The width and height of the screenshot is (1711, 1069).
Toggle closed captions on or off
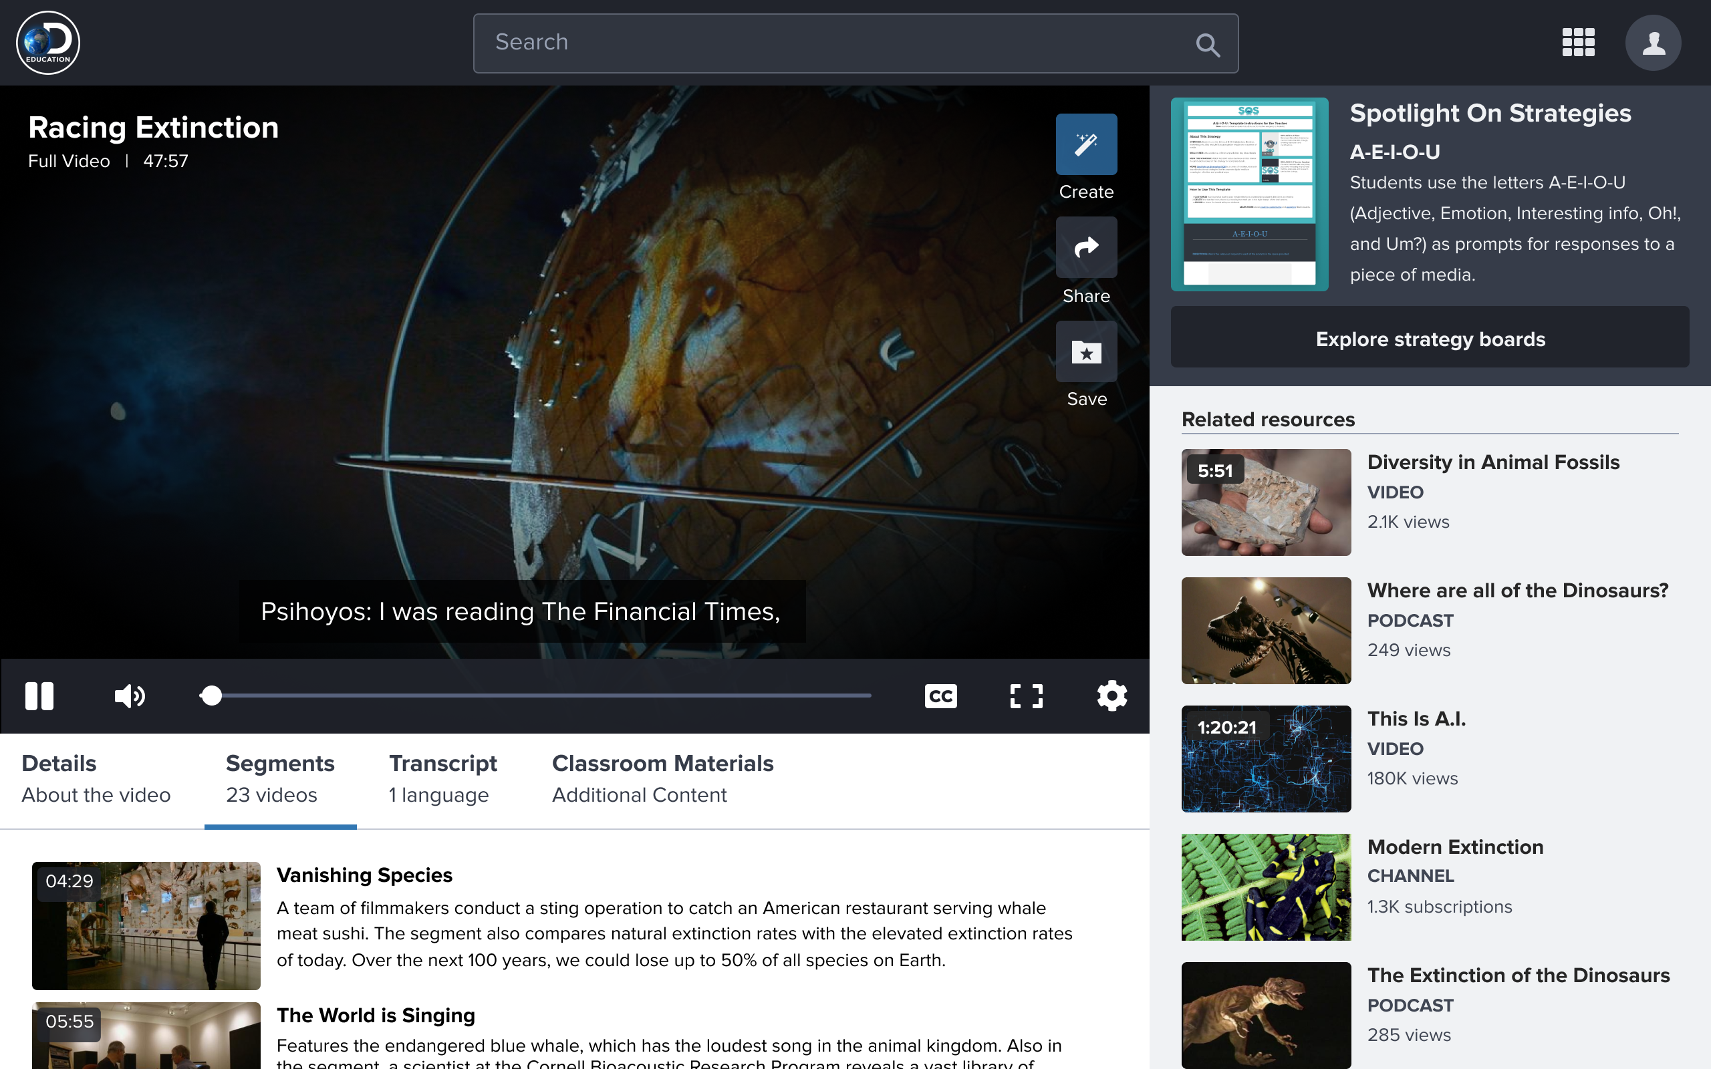click(x=941, y=696)
